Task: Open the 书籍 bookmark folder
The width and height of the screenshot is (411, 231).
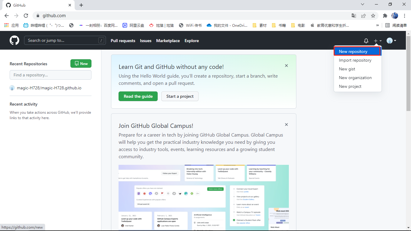Action: coord(279,25)
